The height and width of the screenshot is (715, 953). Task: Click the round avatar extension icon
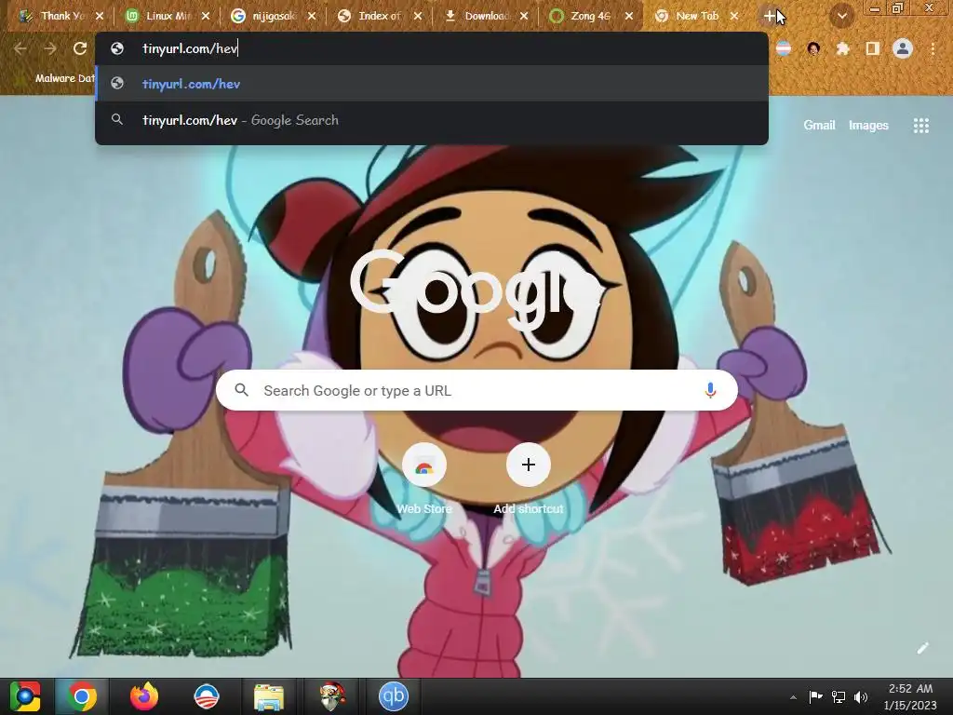813,48
